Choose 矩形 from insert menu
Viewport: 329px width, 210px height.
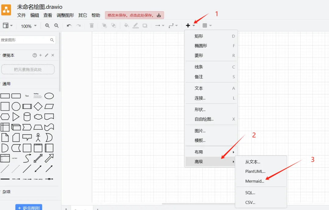click(x=211, y=36)
